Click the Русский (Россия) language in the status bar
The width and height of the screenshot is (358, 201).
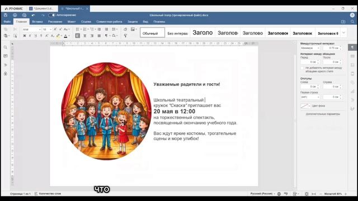point(262,194)
